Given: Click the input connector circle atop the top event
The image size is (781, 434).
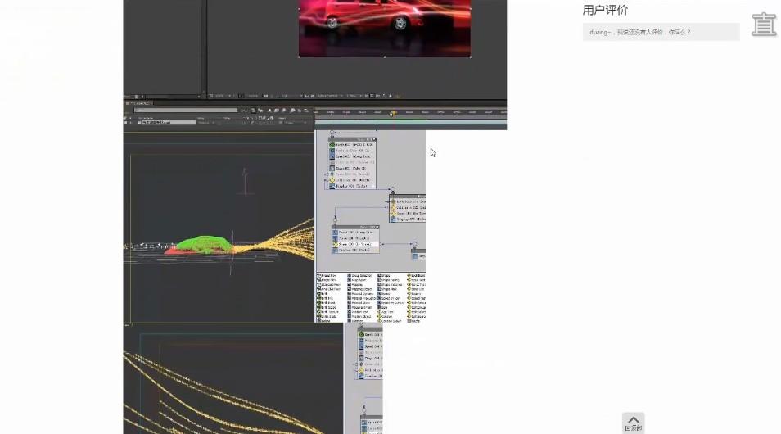Looking at the screenshot, I should [332, 133].
